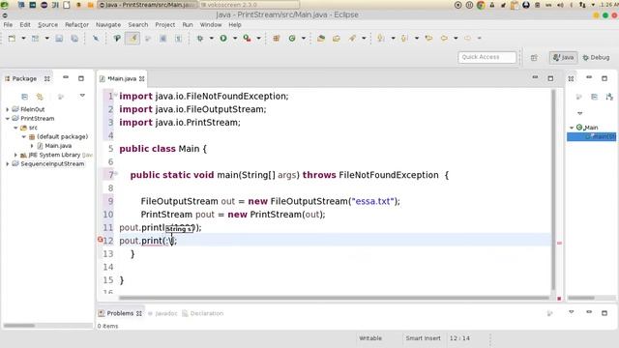
Task: Click the Save toolbar icon
Action: click(x=59, y=39)
